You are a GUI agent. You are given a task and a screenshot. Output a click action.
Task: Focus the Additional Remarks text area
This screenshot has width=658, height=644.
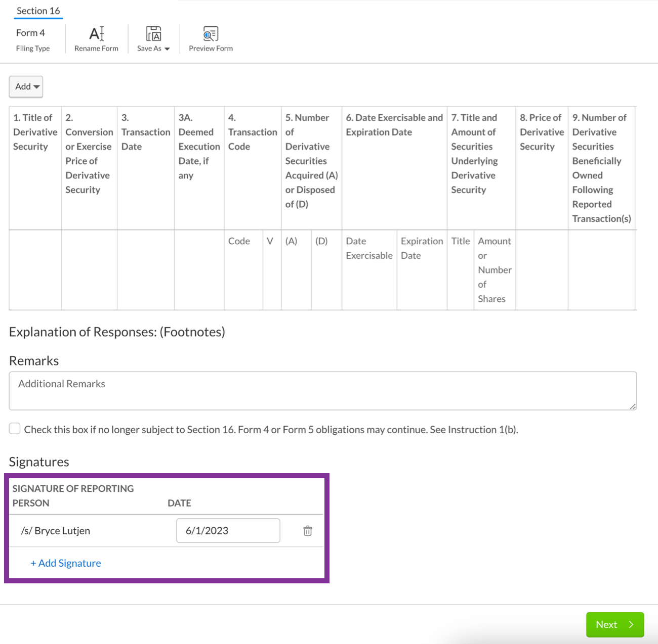(322, 390)
